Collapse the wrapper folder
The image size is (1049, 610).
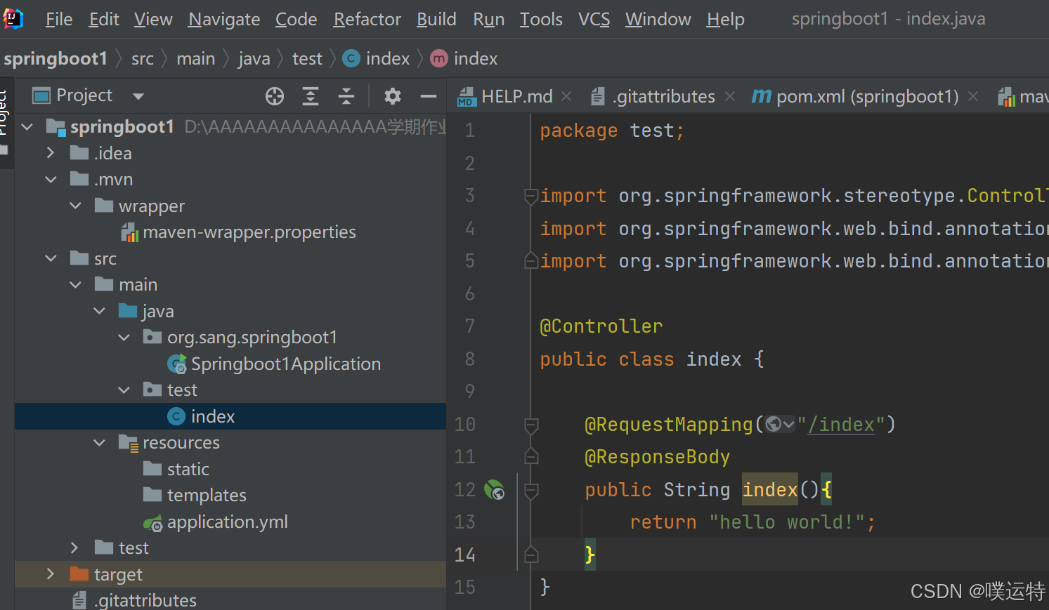pyautogui.click(x=75, y=206)
